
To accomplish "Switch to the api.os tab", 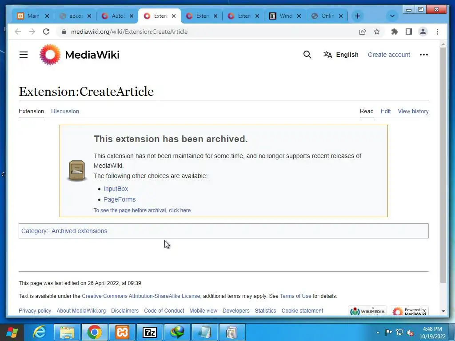I will tap(76, 16).
